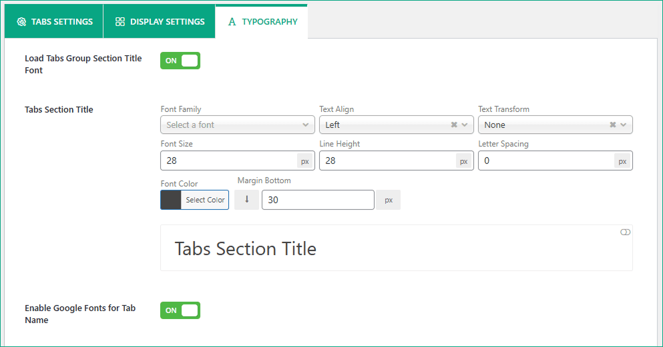Click the px unit button beside Margin Bottom
This screenshot has width=663, height=347.
point(388,200)
